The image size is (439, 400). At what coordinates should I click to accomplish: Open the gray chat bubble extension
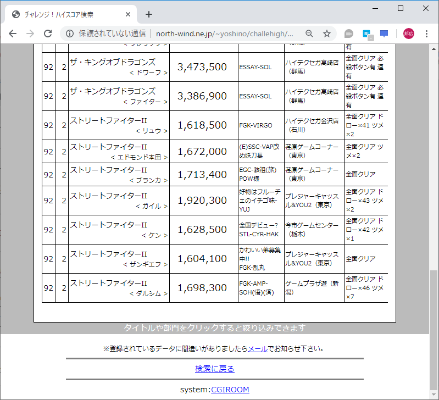pos(348,34)
